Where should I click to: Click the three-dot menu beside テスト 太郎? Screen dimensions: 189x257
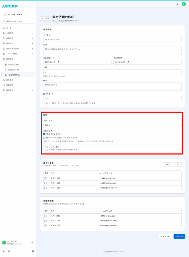32,242
